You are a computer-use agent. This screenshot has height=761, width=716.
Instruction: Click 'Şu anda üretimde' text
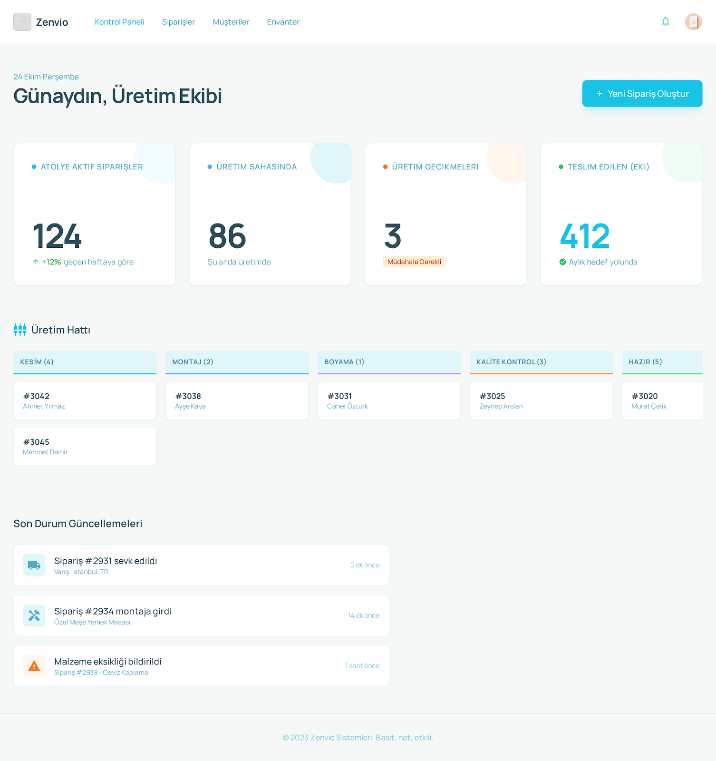[239, 262]
